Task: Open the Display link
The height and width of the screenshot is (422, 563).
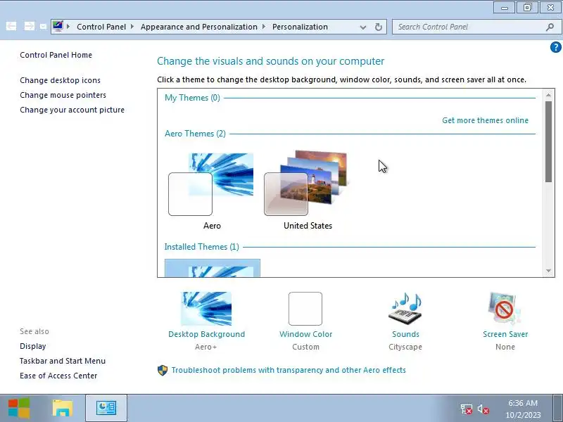Action: click(32, 346)
